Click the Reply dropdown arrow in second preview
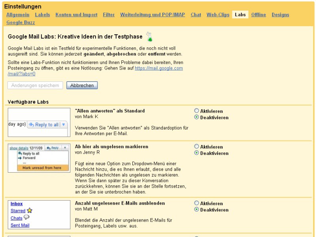This screenshot has width=316, height=237. pyautogui.click(x=65, y=148)
